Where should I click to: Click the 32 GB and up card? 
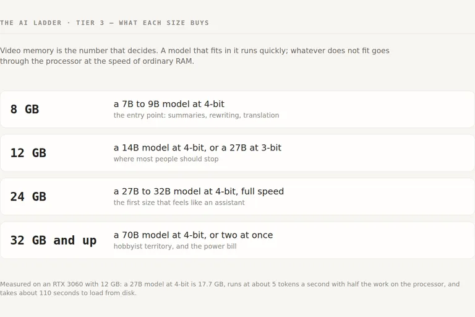(237, 240)
